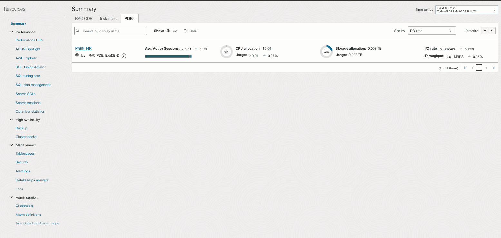Collapse the Management section
Viewport: 501px width, 238px height.
click(11, 145)
